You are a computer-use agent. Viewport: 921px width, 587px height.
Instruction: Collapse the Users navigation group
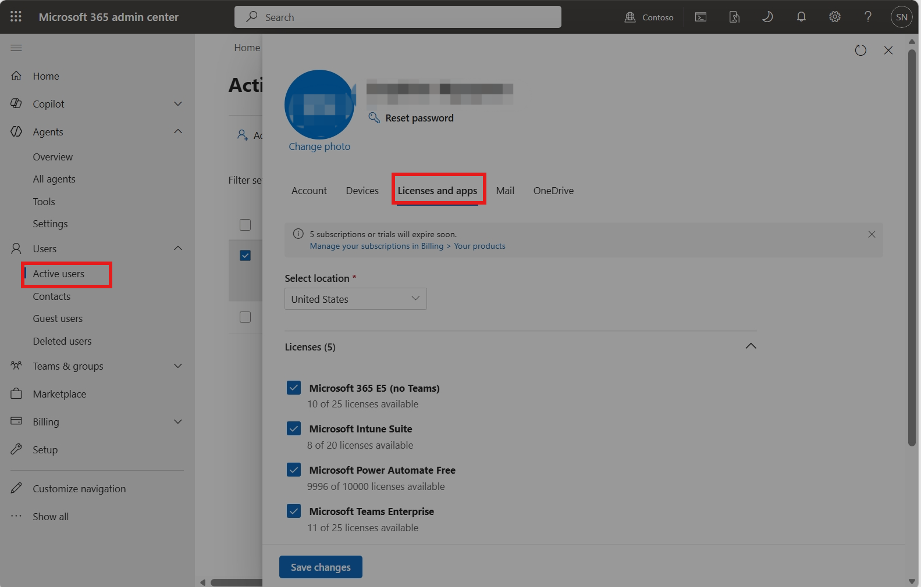tap(178, 248)
